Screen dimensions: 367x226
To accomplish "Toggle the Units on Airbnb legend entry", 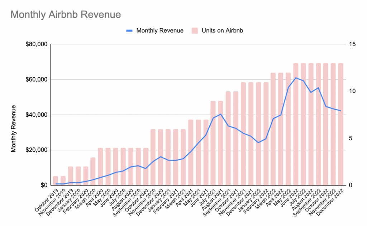I will (x=223, y=31).
